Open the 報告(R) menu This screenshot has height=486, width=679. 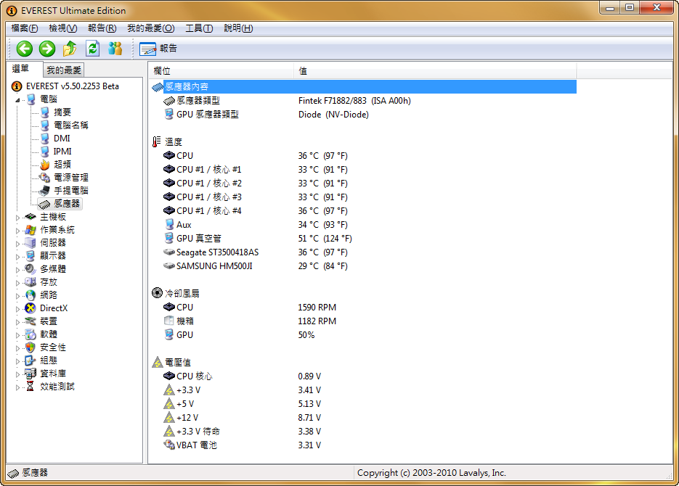[102, 28]
